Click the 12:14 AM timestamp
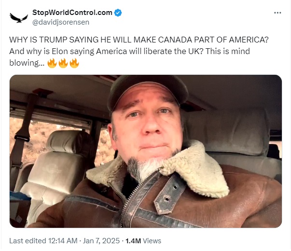 point(63,241)
